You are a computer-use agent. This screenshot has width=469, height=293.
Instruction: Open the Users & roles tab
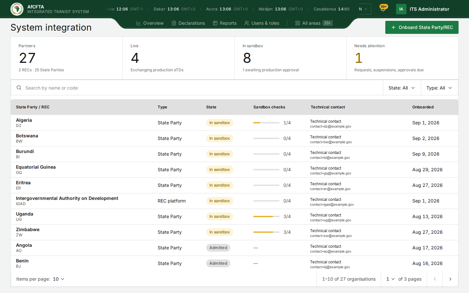[x=262, y=23]
